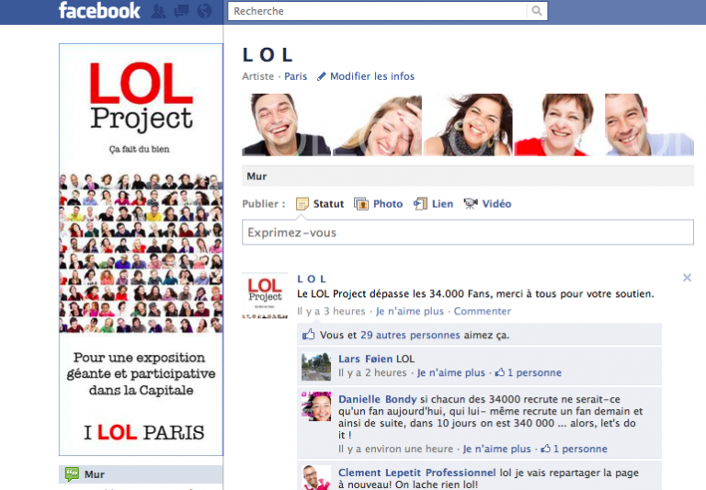The height and width of the screenshot is (490, 706).
Task: Open Danielle Bondy's profile picture
Action: (315, 406)
